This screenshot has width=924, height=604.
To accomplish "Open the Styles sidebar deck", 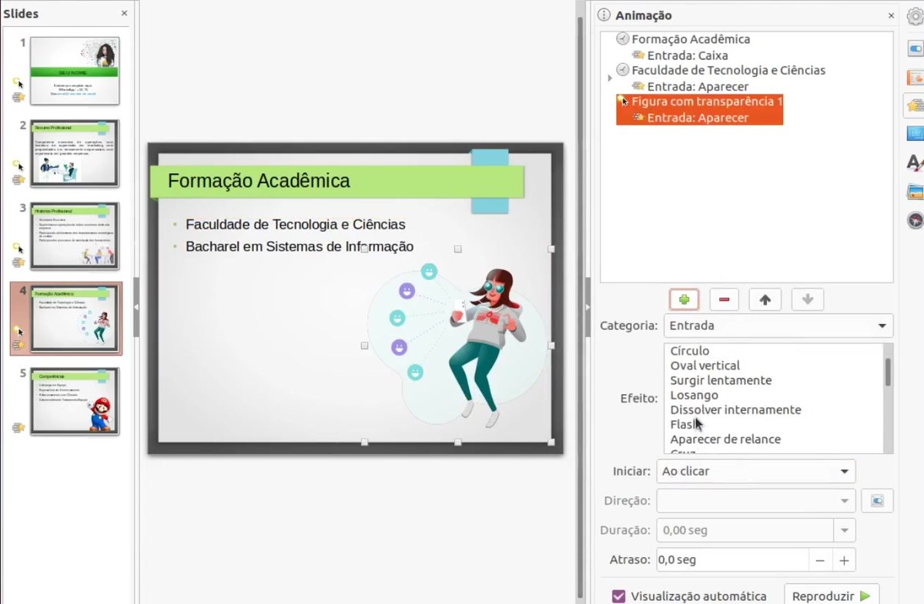I will click(915, 162).
